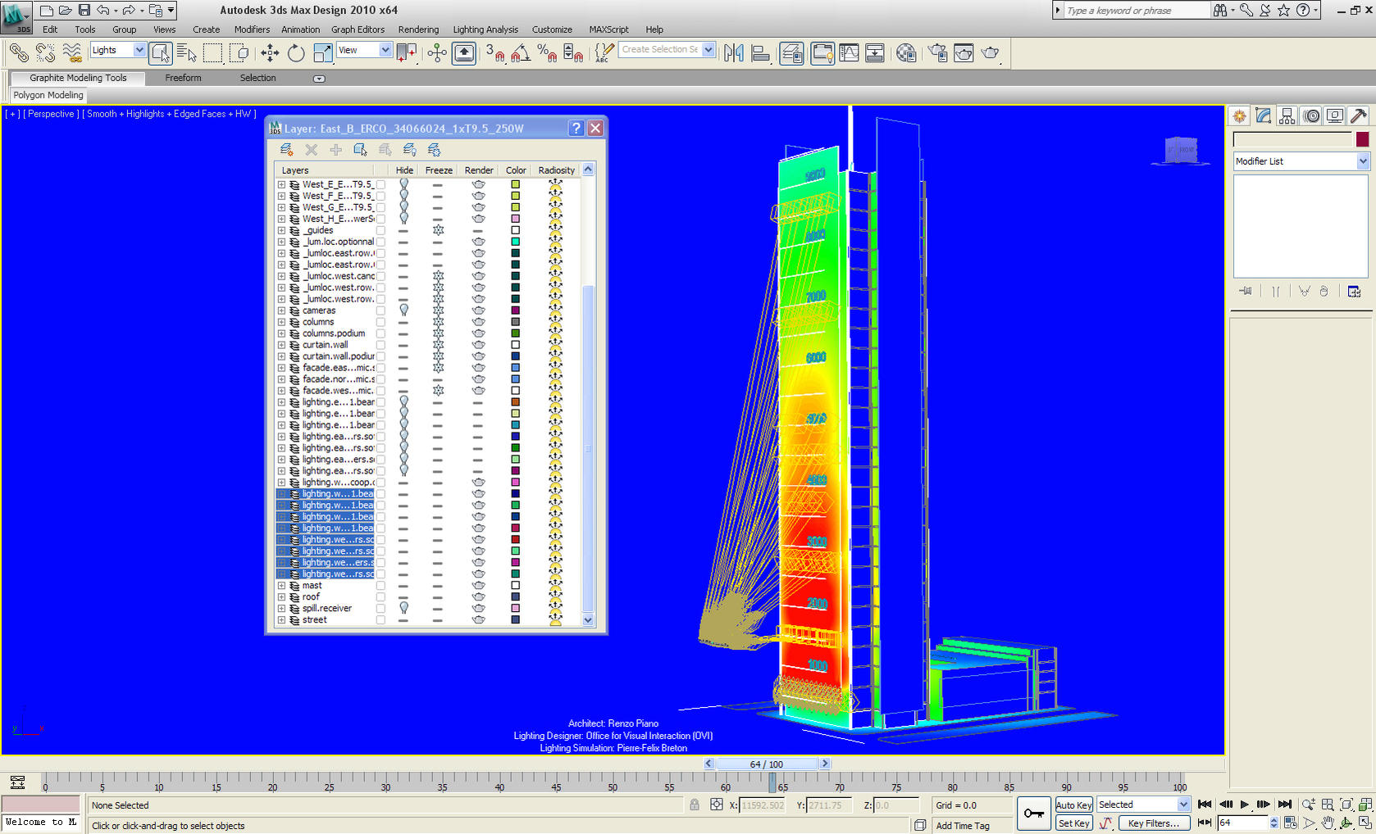This screenshot has width=1376, height=834.
Task: Tick the checkbox for the cameras layer
Action: coord(380,310)
